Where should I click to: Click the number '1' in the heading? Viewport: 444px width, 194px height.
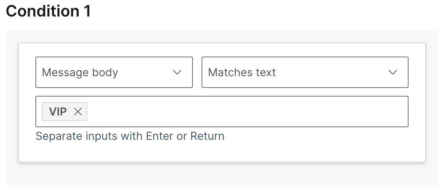[87, 11]
